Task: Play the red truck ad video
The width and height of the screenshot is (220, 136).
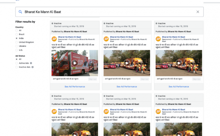Action: (75, 63)
